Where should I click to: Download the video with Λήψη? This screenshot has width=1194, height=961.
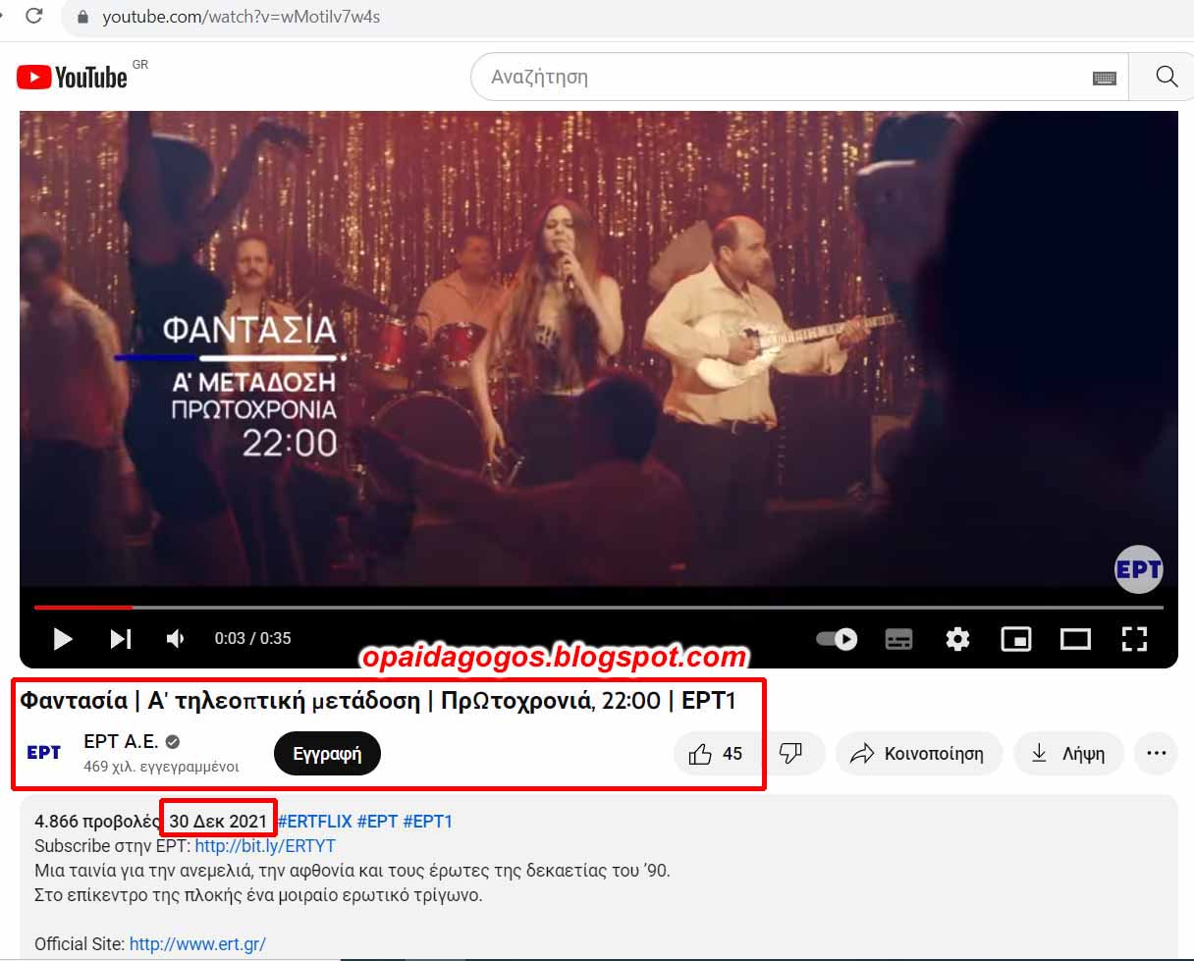coord(1068,754)
